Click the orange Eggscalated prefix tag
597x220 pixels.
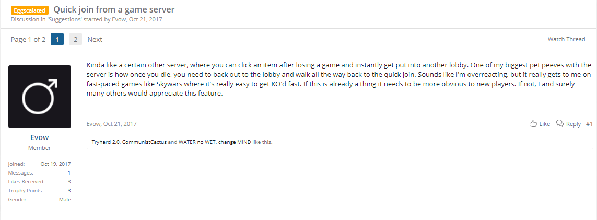(30, 10)
